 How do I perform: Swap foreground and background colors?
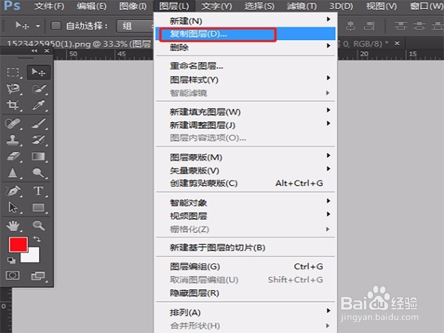pos(37,239)
